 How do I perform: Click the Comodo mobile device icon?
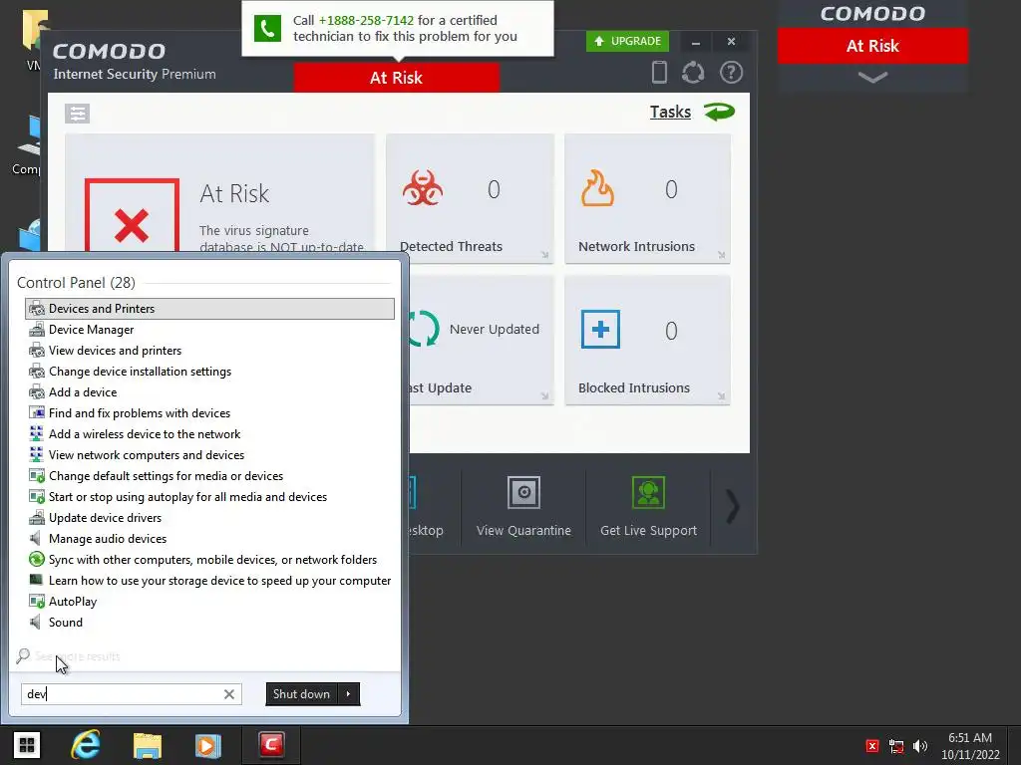(659, 72)
